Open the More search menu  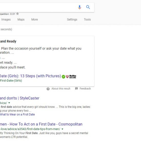click(x=35, y=19)
